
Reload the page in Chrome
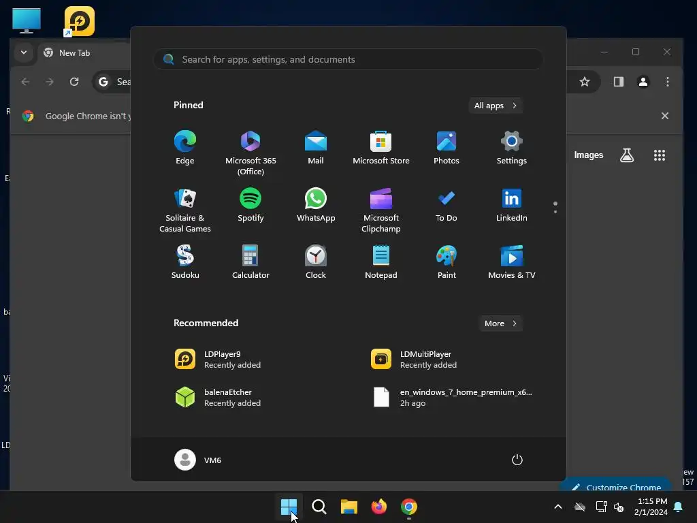tap(74, 82)
